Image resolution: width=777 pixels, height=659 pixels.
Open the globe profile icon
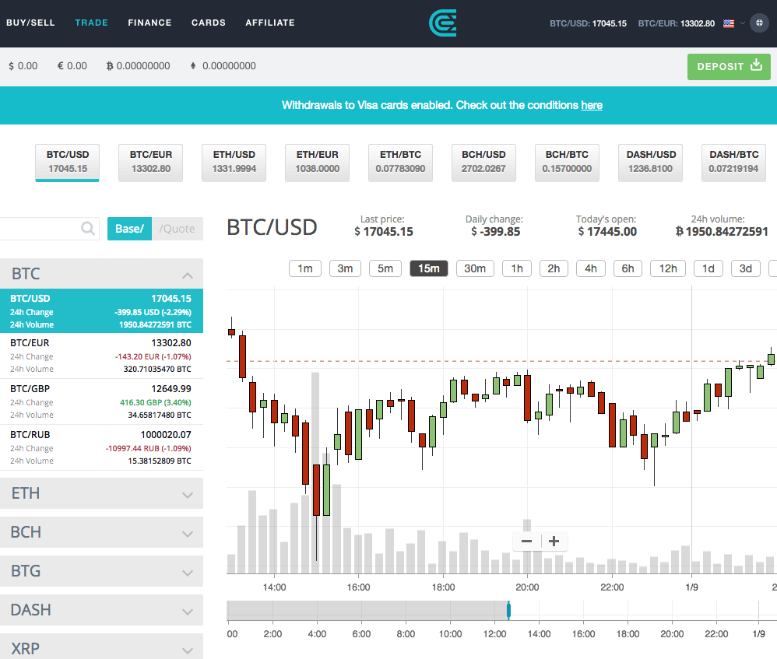(761, 23)
